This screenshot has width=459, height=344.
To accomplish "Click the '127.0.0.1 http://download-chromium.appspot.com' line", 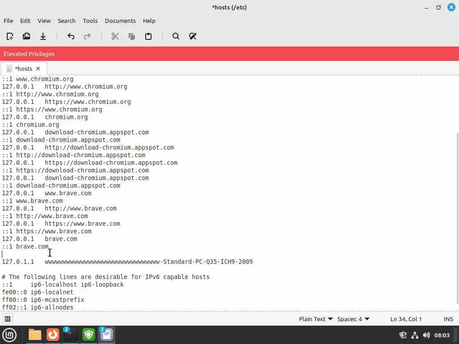I will [x=88, y=147].
